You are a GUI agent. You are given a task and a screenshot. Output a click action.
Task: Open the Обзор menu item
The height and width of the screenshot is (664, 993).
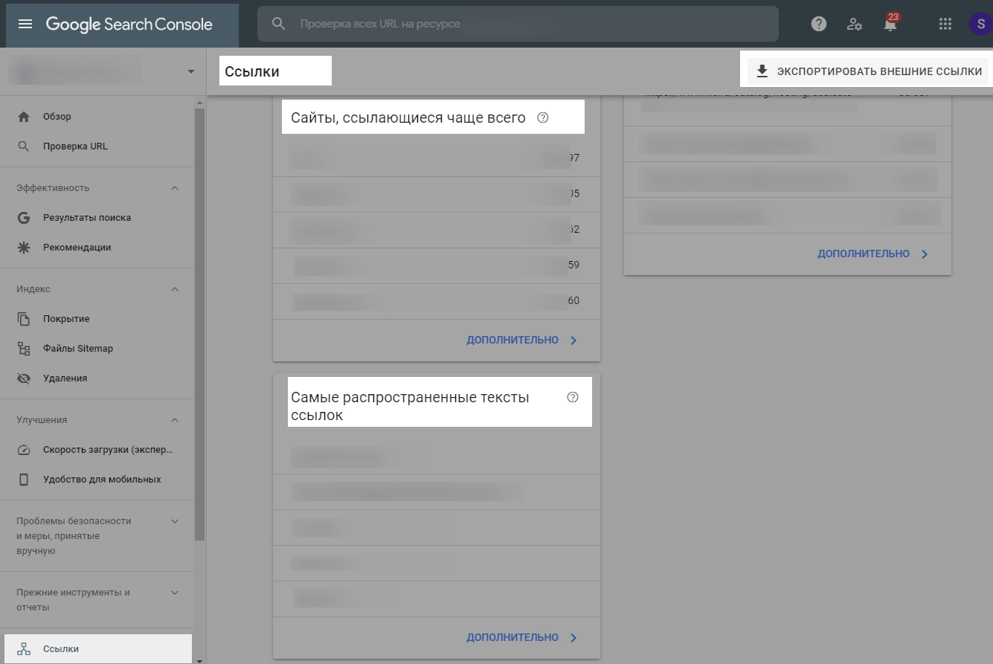(97, 117)
